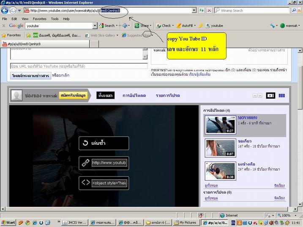Click the โพสต์กระดานข่าวสาร post button
303x227 pixels.
click(x=30, y=76)
